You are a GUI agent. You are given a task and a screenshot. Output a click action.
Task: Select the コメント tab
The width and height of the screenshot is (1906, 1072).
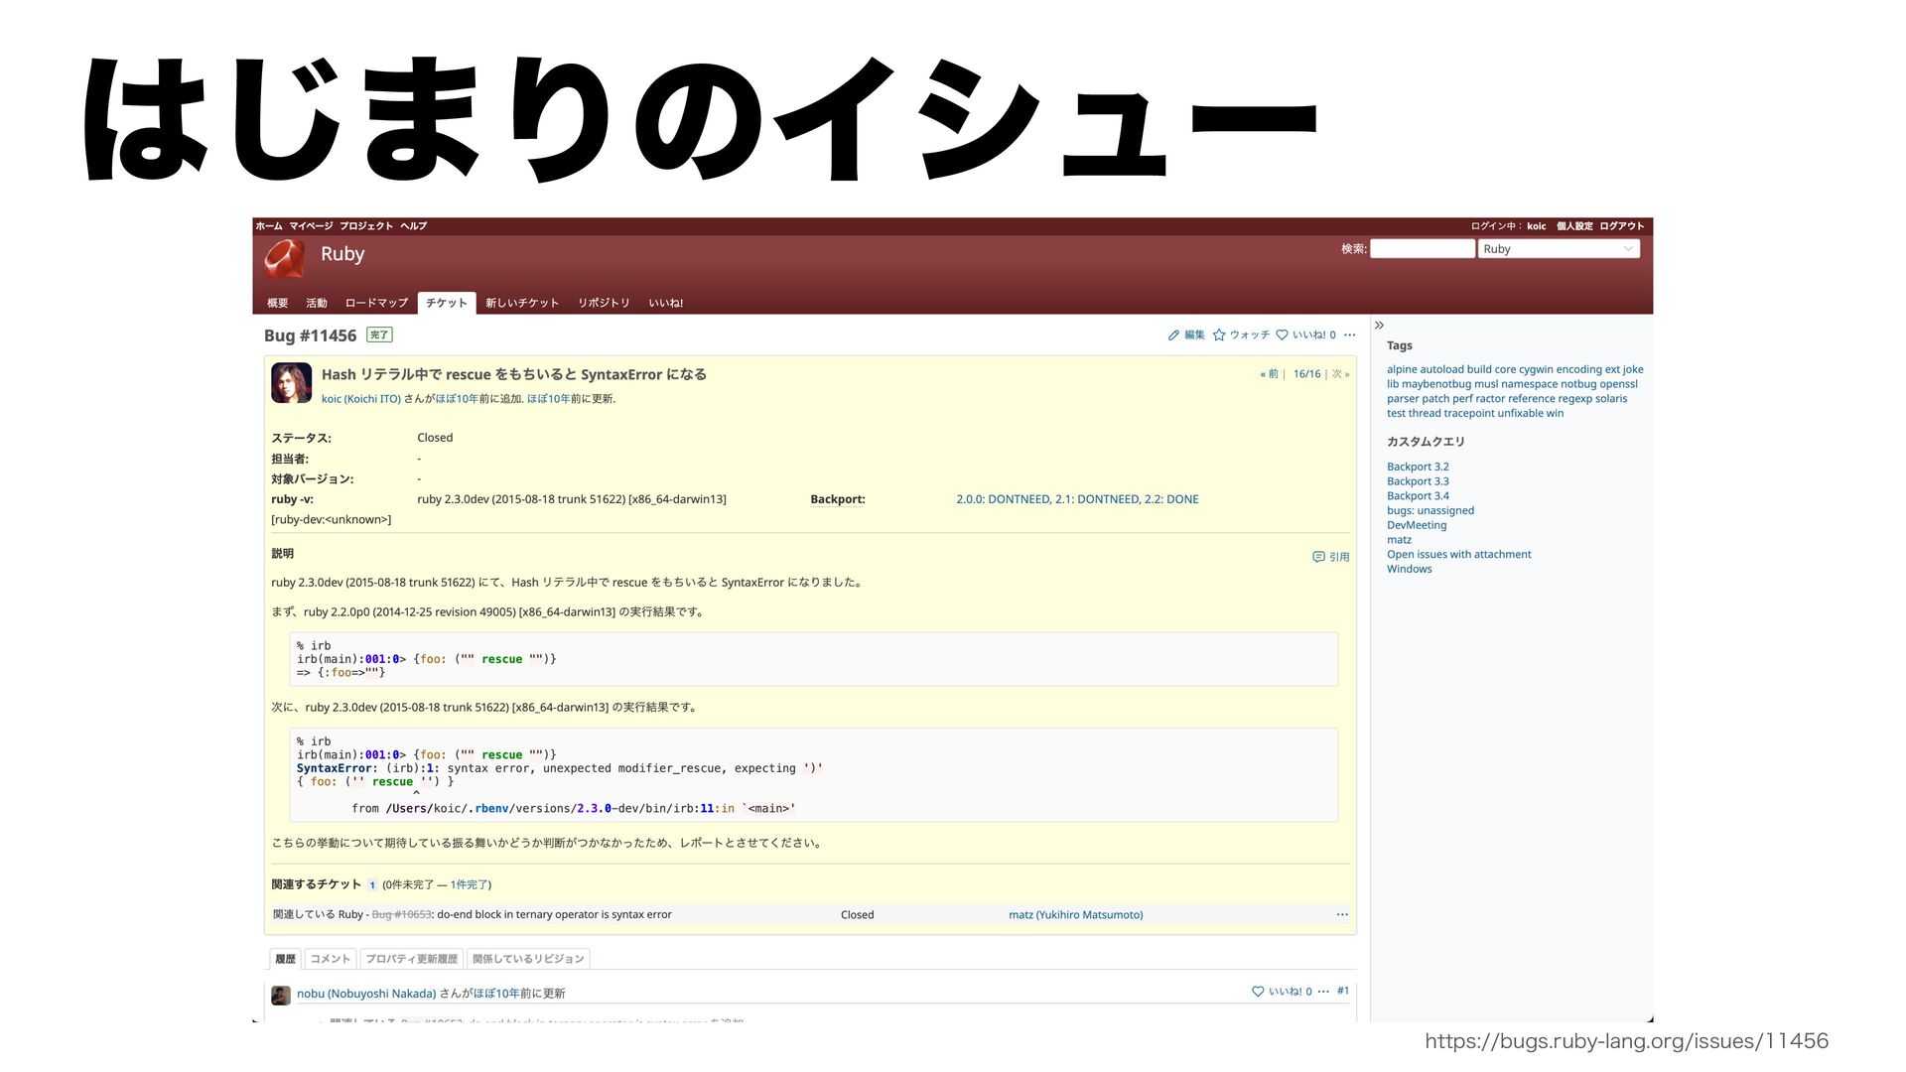coord(331,959)
